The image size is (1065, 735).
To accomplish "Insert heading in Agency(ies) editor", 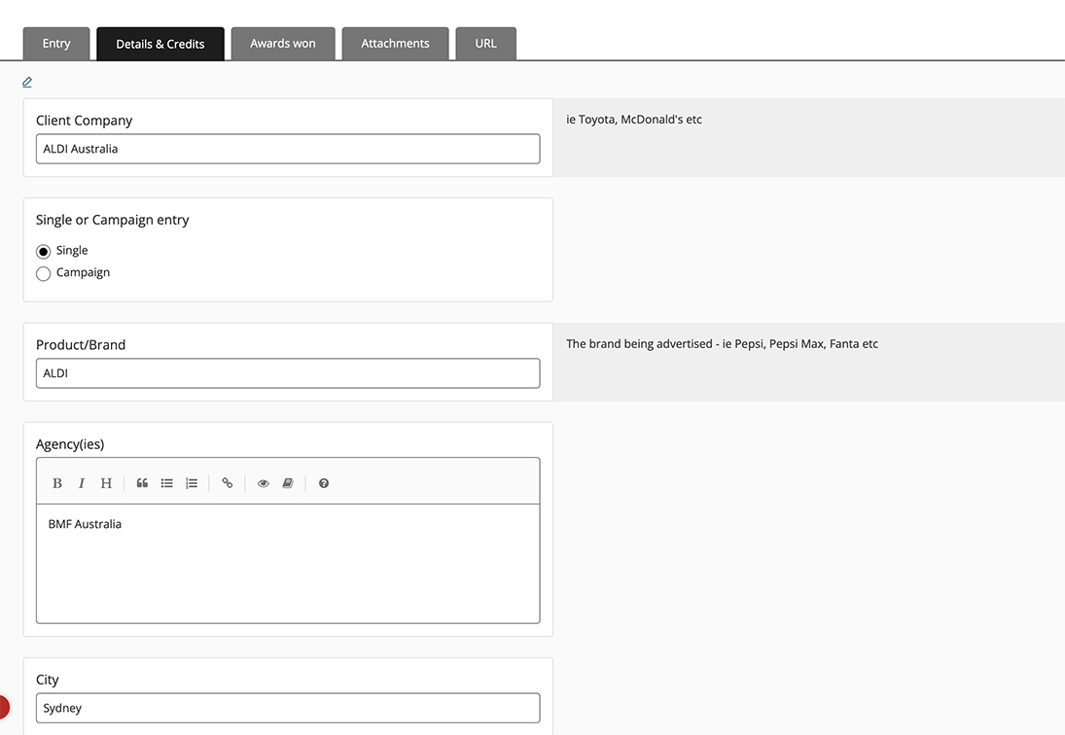I will tap(106, 483).
